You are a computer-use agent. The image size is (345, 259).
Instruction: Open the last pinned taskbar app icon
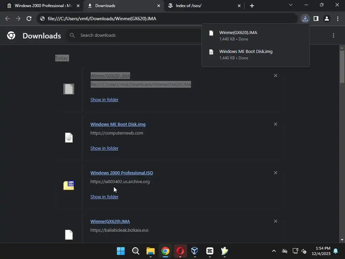(x=224, y=251)
